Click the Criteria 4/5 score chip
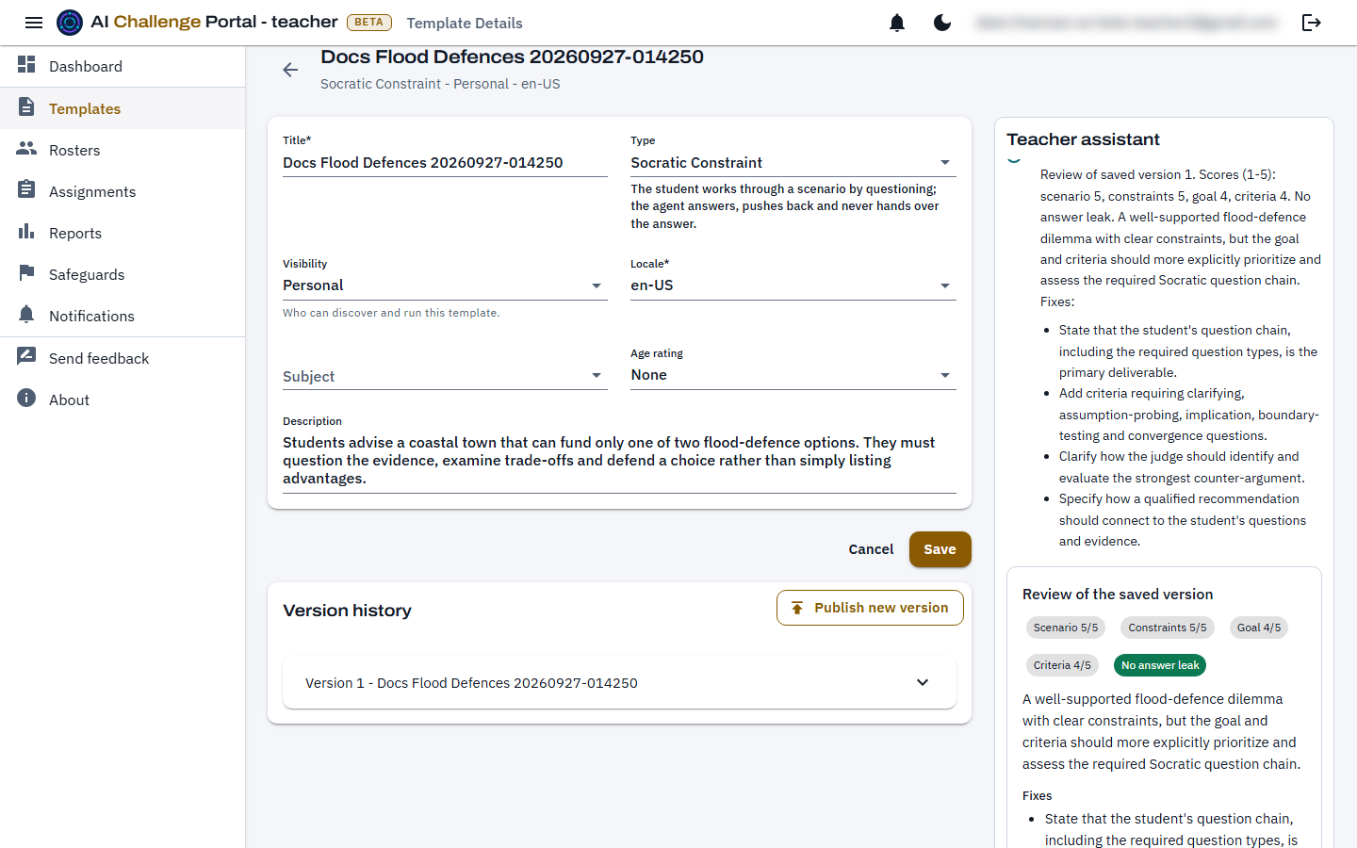This screenshot has width=1357, height=848. [x=1062, y=665]
